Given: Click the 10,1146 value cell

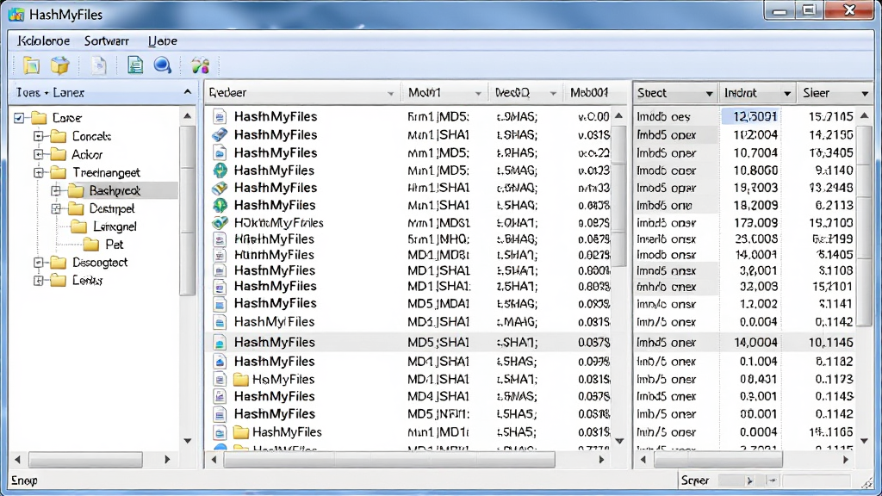Looking at the screenshot, I should 831,343.
